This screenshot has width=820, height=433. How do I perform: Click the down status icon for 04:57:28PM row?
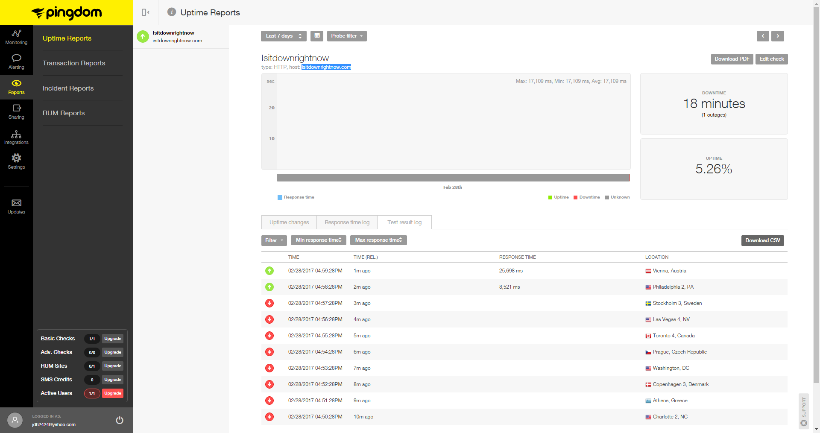click(x=269, y=303)
